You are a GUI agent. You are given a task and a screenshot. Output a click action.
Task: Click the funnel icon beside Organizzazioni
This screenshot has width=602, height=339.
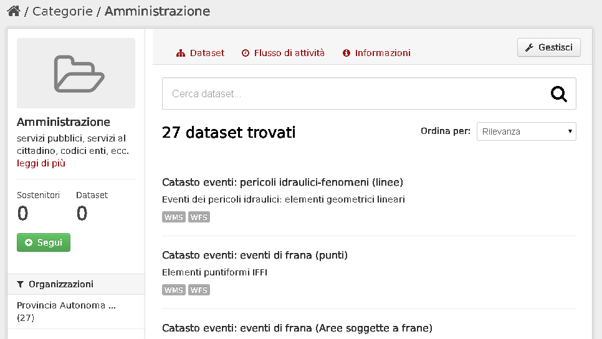[x=21, y=285]
